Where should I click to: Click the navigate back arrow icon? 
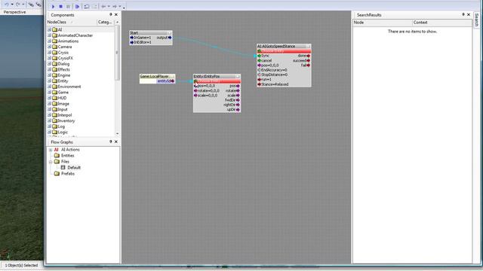point(103,6)
